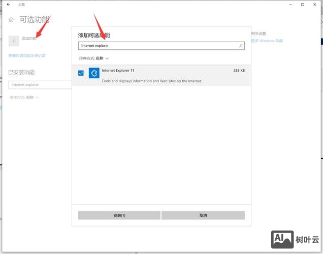Uncheck the Internet Explorer 11 checkbox
The width and height of the screenshot is (323, 254).
click(81, 73)
